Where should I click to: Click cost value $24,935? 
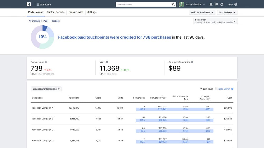pyautogui.click(x=228, y=141)
